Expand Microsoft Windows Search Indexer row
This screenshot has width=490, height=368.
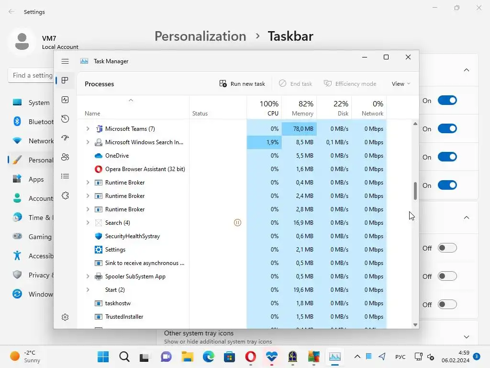pyautogui.click(x=88, y=142)
